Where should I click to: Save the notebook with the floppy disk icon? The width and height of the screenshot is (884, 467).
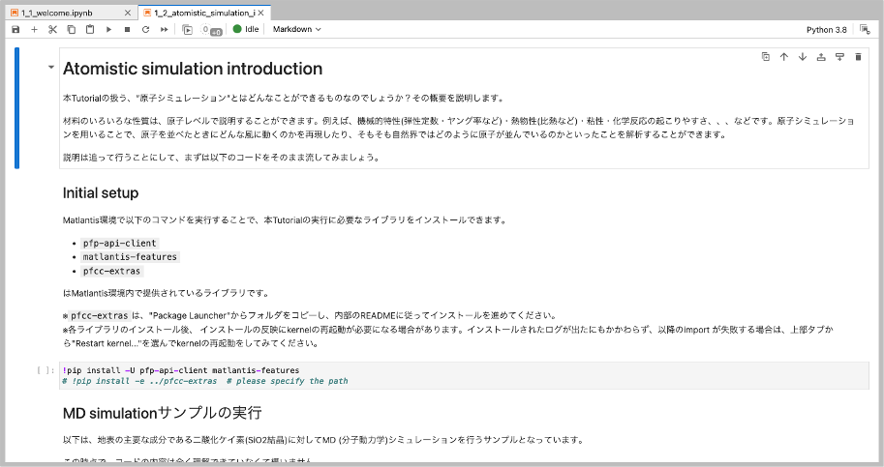pyautogui.click(x=15, y=30)
